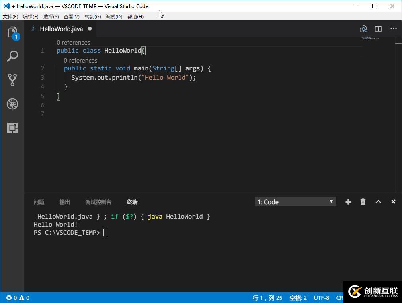Screen dimensions: 402x303
Task: Open the show references search icon
Action: click(x=363, y=29)
